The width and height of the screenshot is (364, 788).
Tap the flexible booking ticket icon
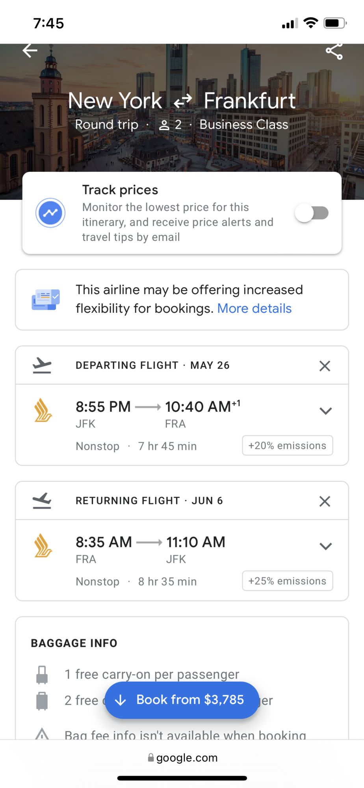(x=46, y=299)
